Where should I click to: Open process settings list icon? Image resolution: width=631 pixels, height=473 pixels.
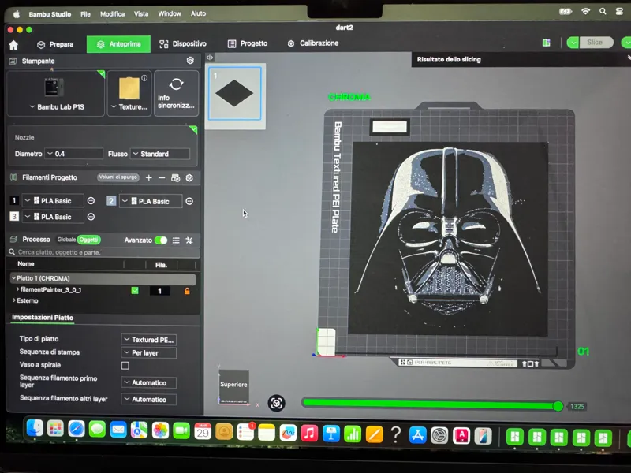176,240
